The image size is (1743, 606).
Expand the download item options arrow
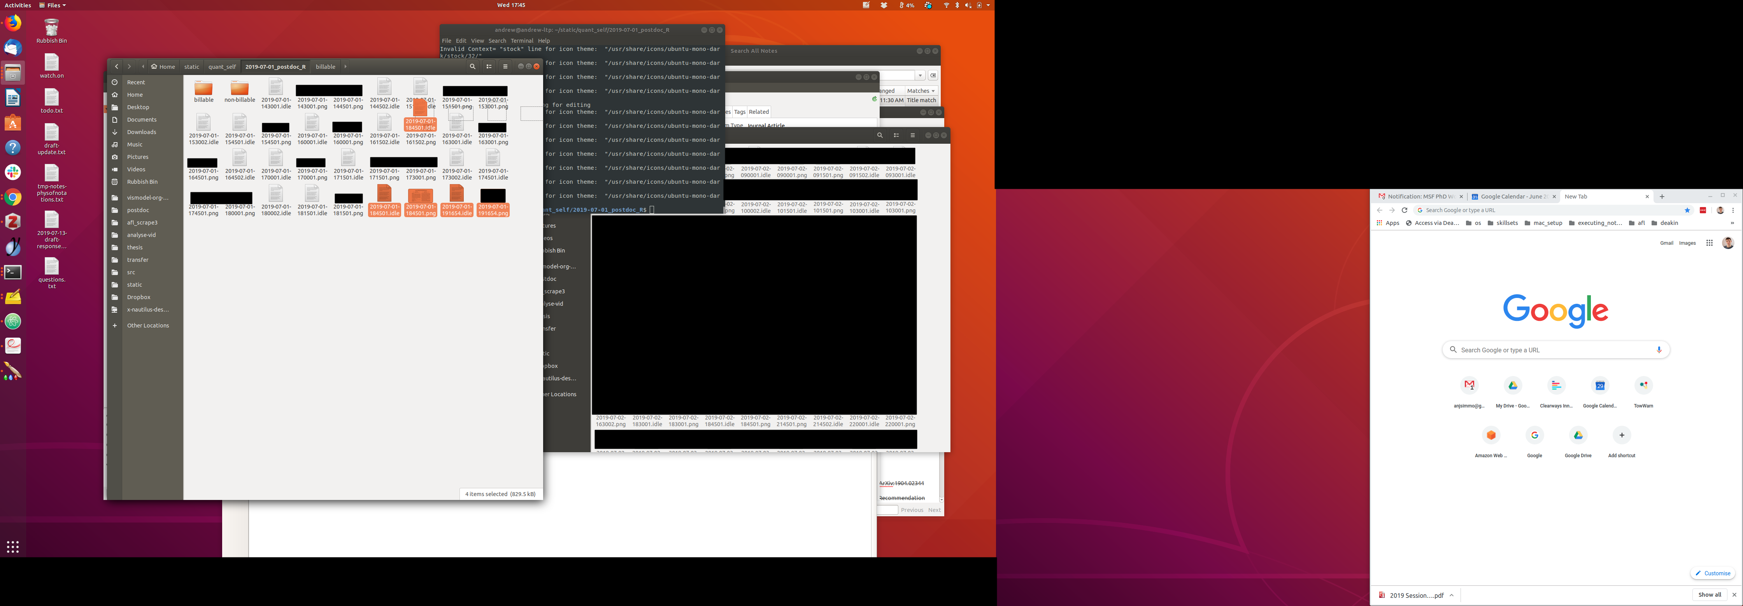tap(1451, 595)
